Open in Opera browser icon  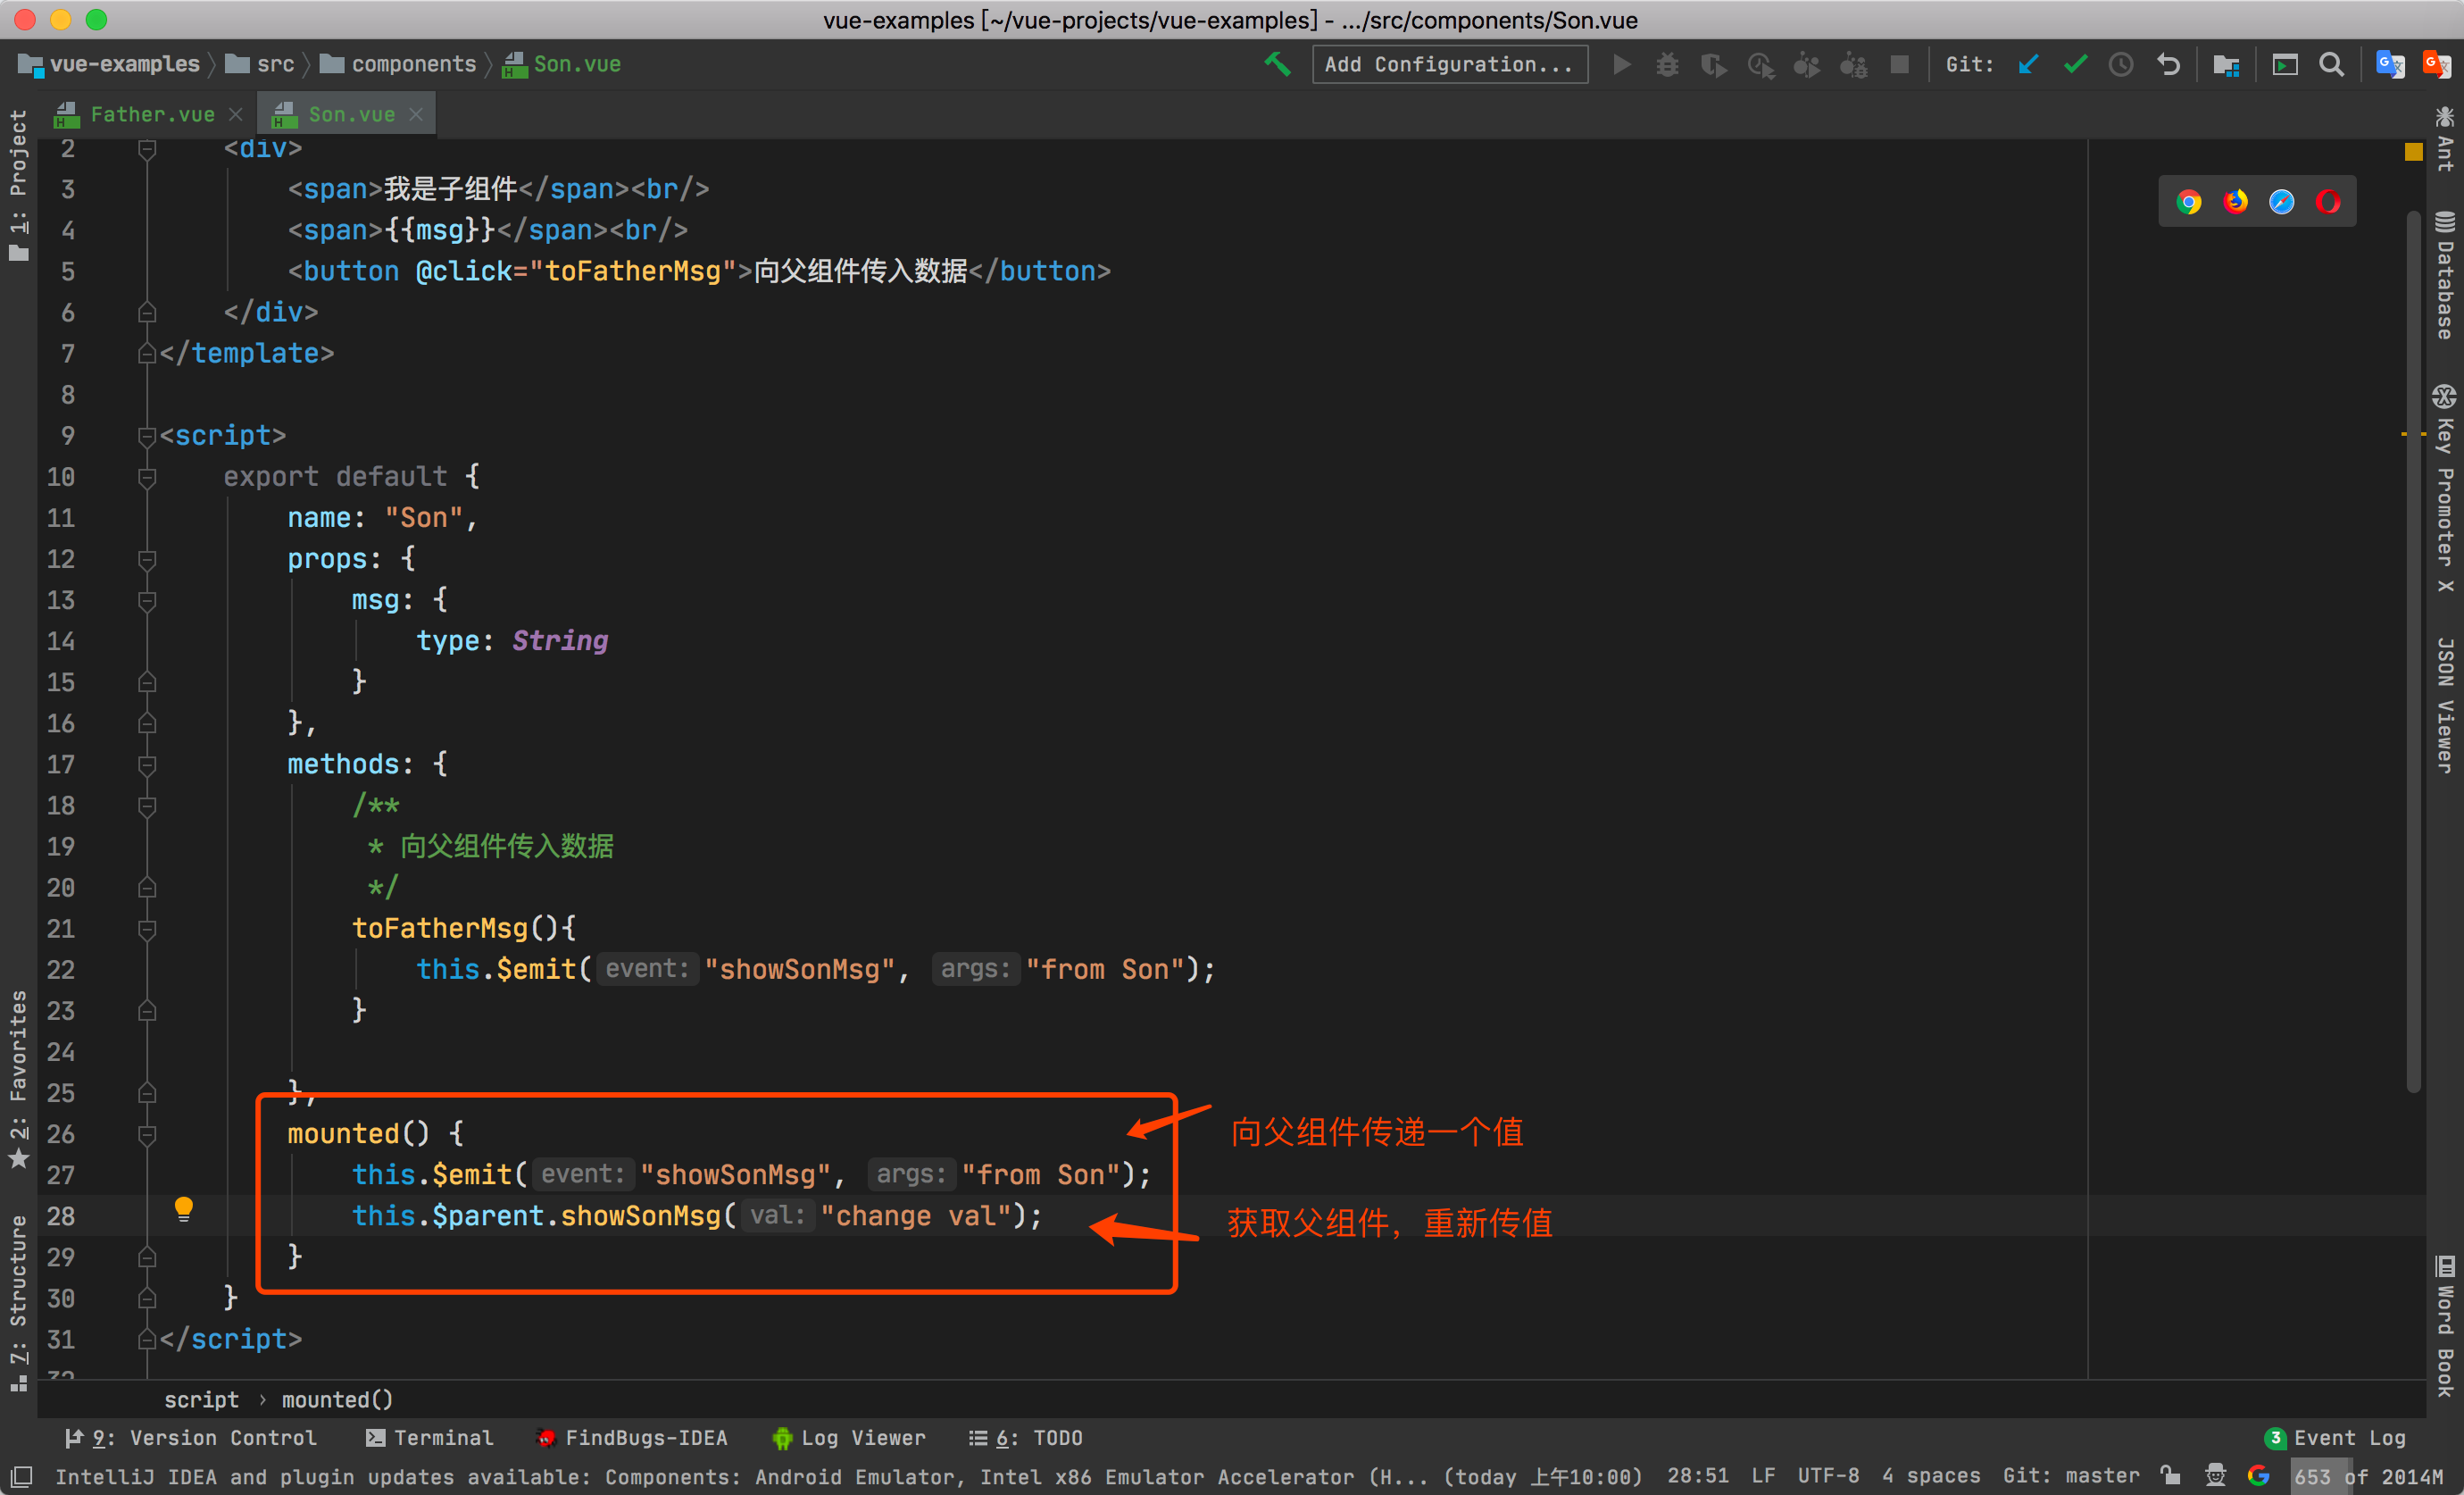[x=2327, y=202]
